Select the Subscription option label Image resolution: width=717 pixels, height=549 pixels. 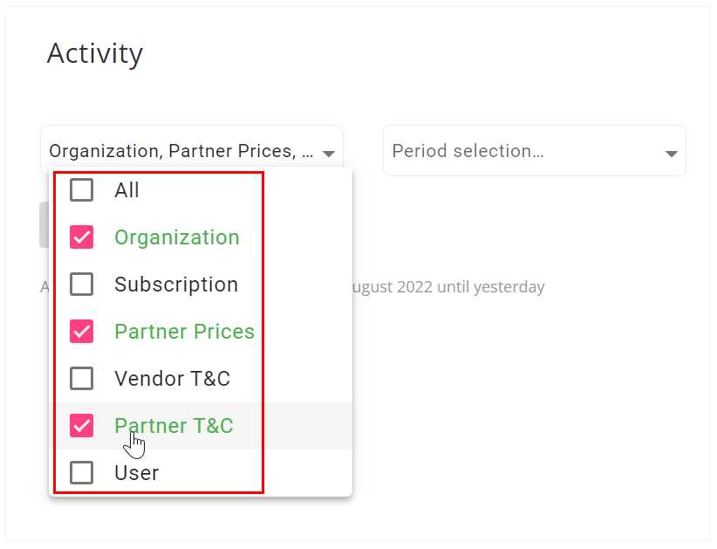[x=176, y=285]
